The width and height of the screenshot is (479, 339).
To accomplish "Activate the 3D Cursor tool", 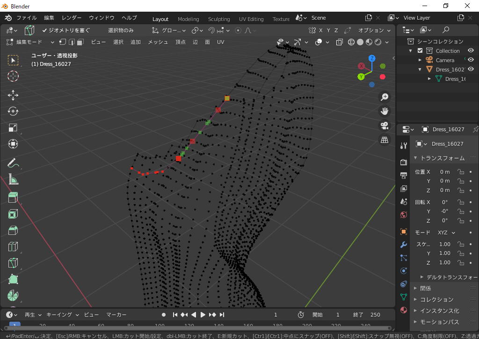I will (x=13, y=76).
